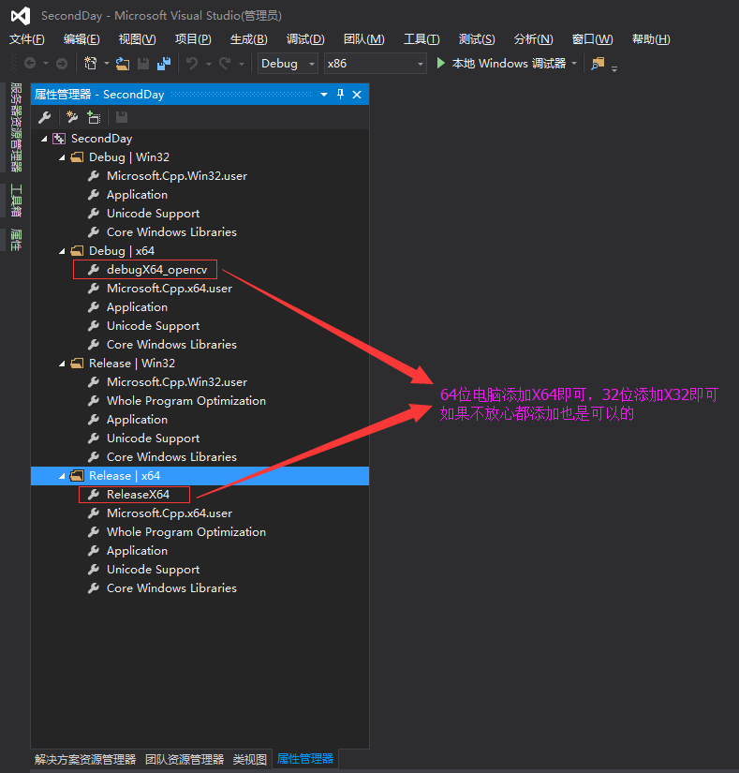This screenshot has height=773, width=739.
Task: Open the 文件(F) menu
Action: [26, 39]
